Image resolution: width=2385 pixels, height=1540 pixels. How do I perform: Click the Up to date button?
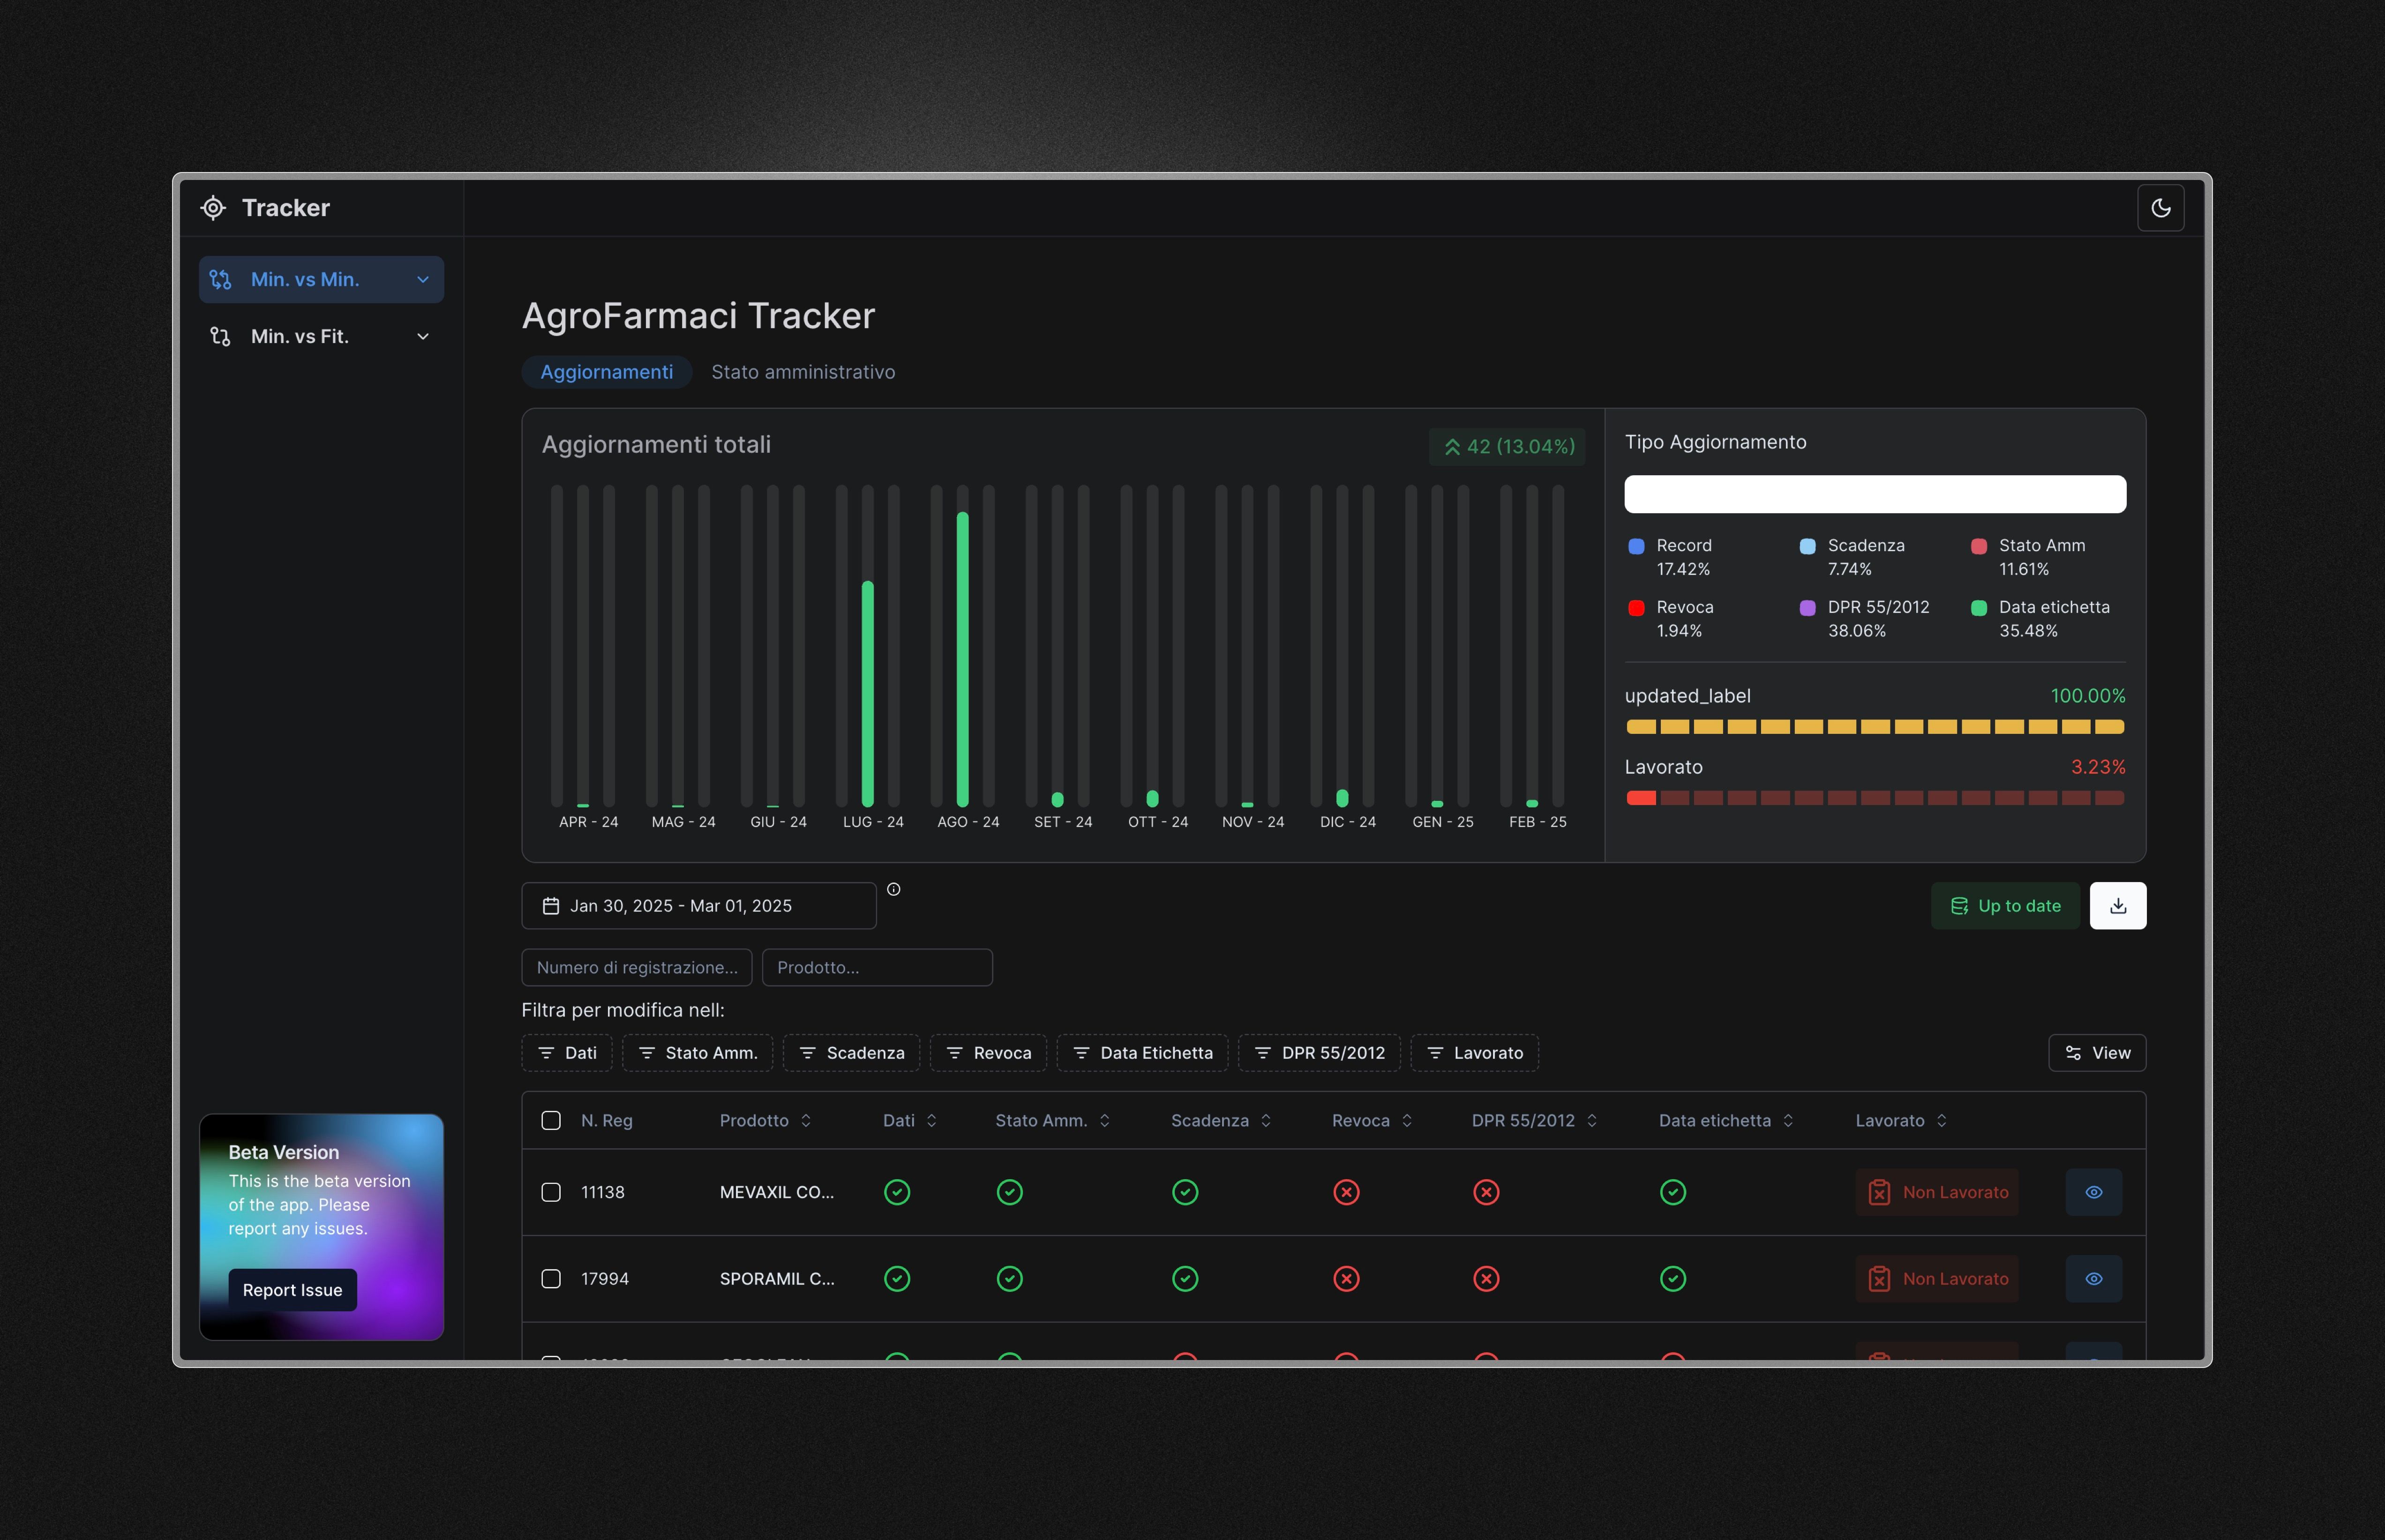[2004, 906]
